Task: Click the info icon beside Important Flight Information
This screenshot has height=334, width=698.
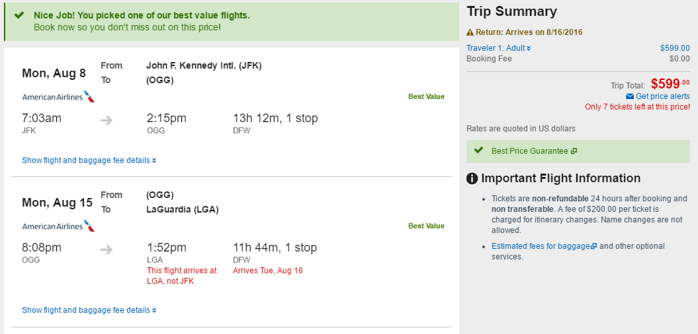Action: (x=472, y=178)
